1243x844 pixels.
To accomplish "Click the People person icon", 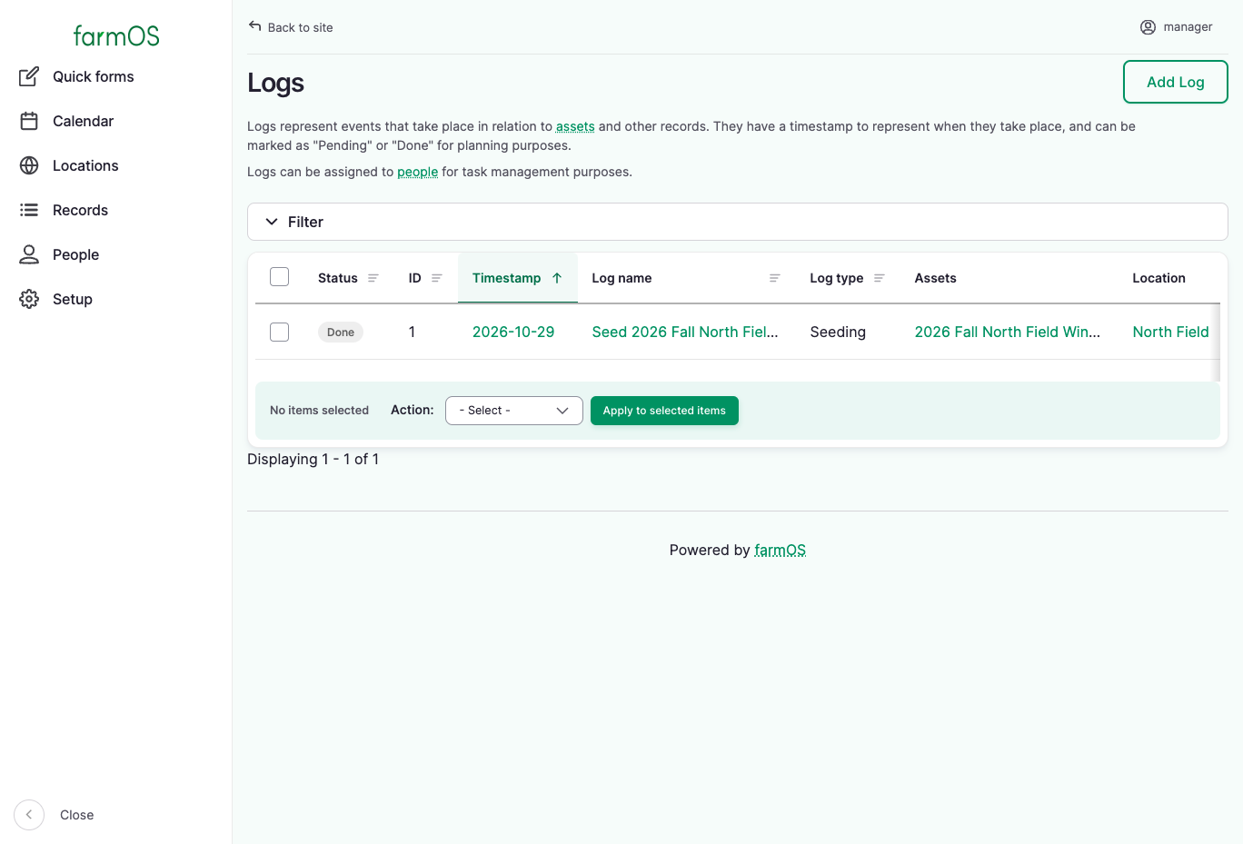I will click(29, 254).
